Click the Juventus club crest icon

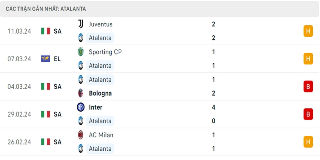pyautogui.click(x=81, y=24)
